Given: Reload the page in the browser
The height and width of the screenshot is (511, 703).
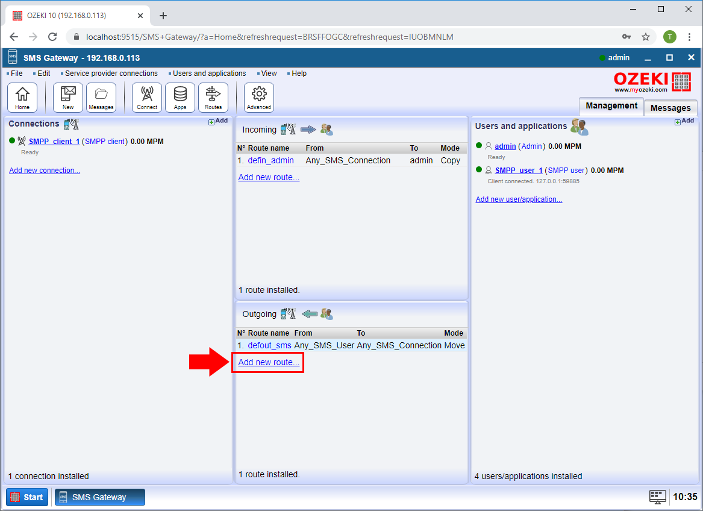Looking at the screenshot, I should 52,37.
